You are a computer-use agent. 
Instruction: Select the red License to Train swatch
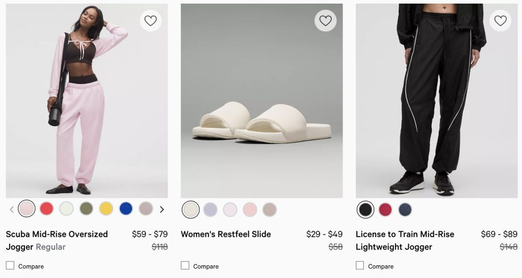point(385,210)
